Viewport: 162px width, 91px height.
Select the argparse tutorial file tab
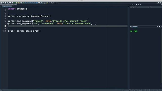(7, 6)
